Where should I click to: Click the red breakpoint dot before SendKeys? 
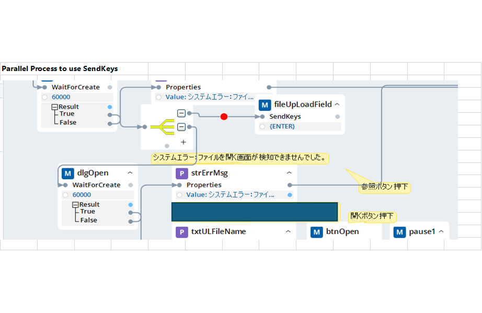224,115
